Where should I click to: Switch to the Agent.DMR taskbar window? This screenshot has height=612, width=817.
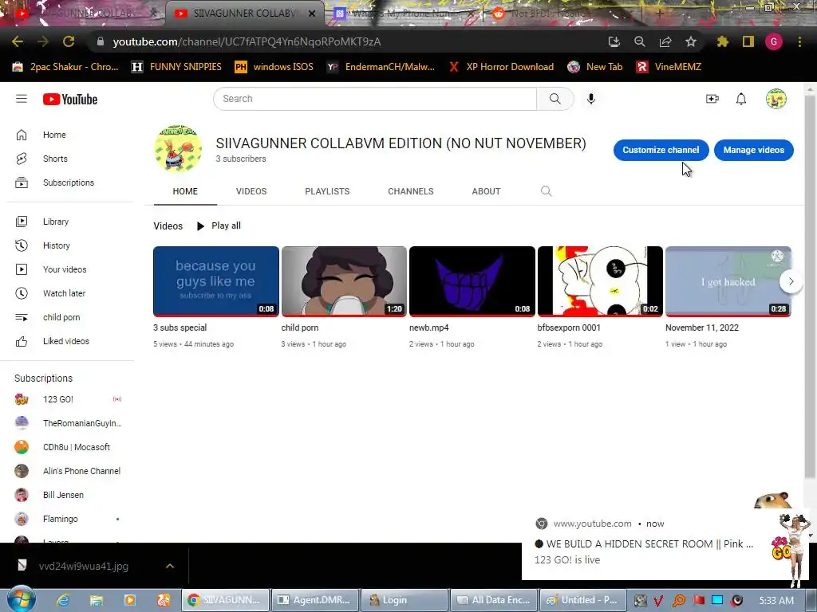(x=316, y=600)
